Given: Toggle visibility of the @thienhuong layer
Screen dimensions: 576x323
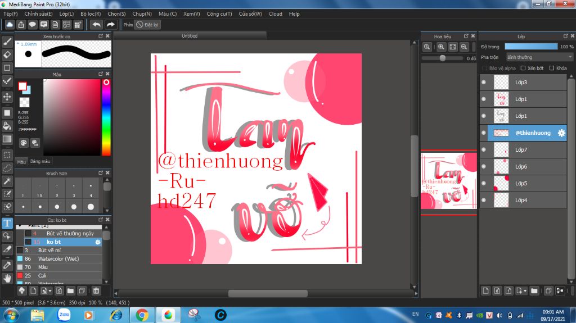Looking at the screenshot, I should coord(483,133).
